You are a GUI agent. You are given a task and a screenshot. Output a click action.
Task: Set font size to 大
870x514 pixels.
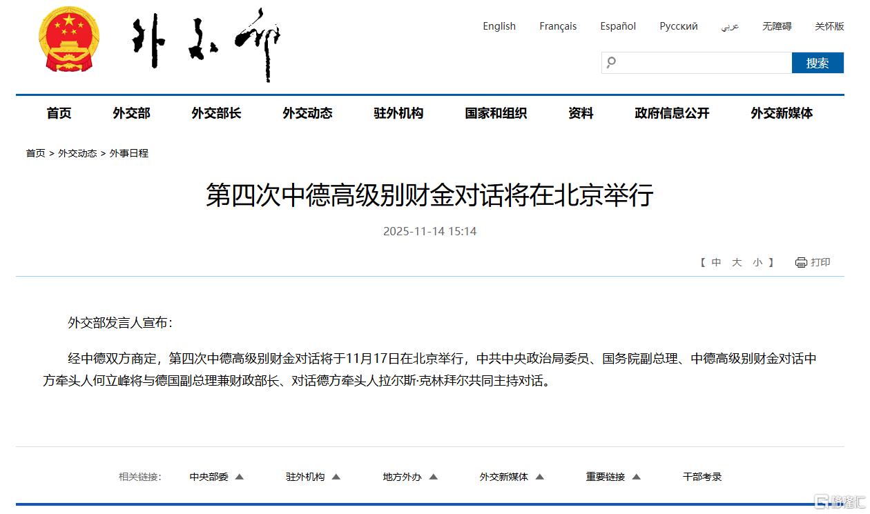tap(737, 263)
